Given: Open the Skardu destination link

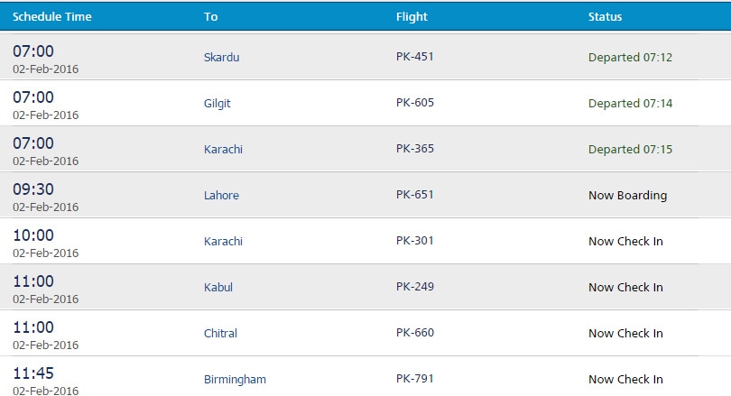Looking at the screenshot, I should [x=221, y=58].
